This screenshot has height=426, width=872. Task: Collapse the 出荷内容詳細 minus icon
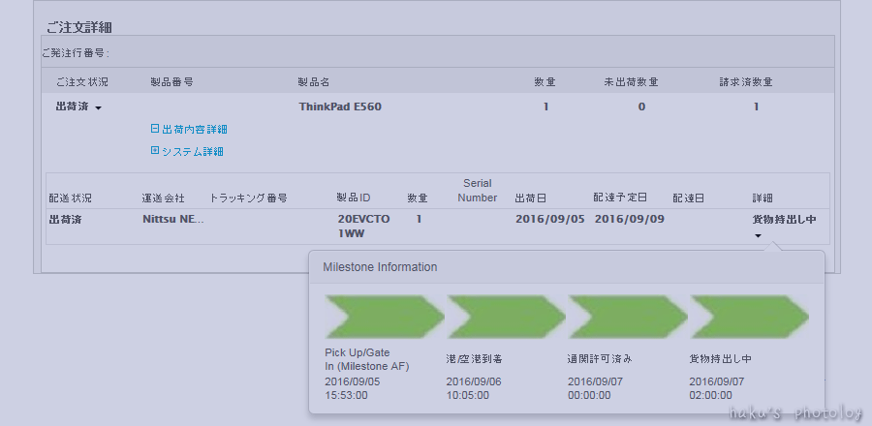point(155,129)
